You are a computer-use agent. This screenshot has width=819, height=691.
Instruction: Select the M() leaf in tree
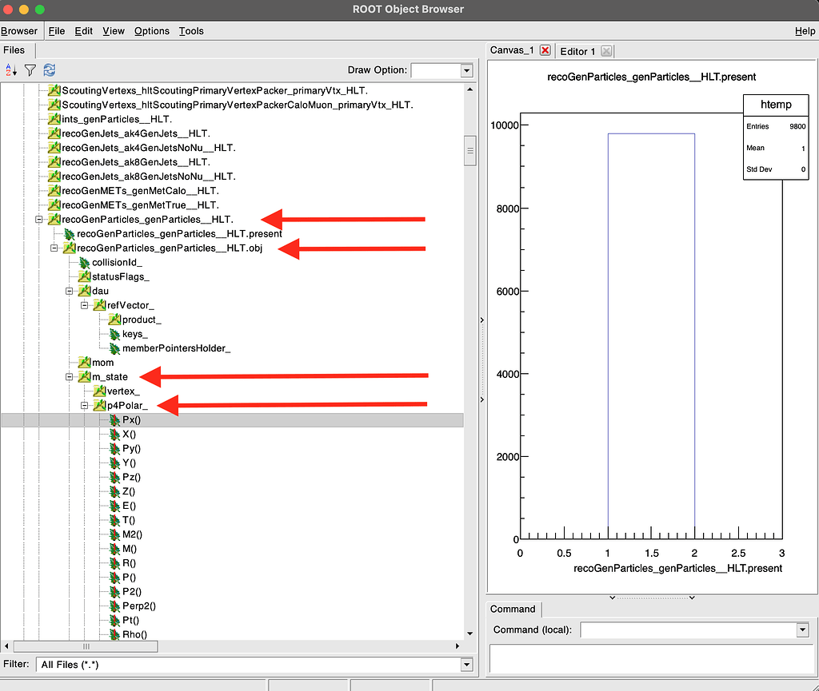point(130,549)
